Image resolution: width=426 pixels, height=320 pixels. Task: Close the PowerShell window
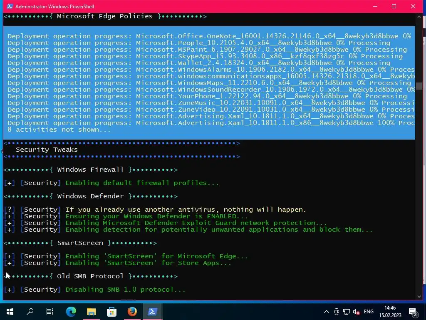tap(413, 6)
